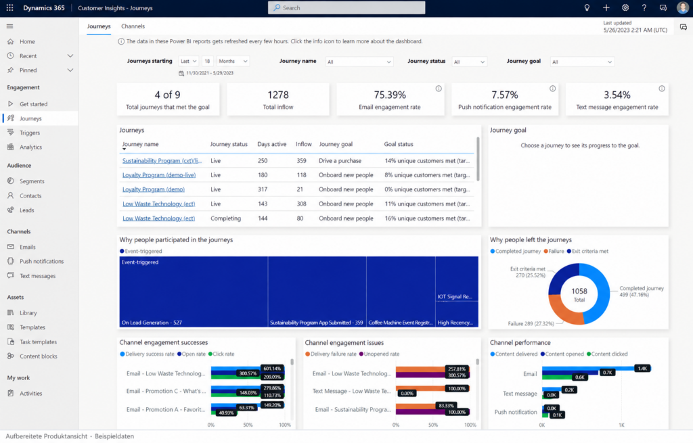Click the lightbulb ideas icon in top bar

587,7
